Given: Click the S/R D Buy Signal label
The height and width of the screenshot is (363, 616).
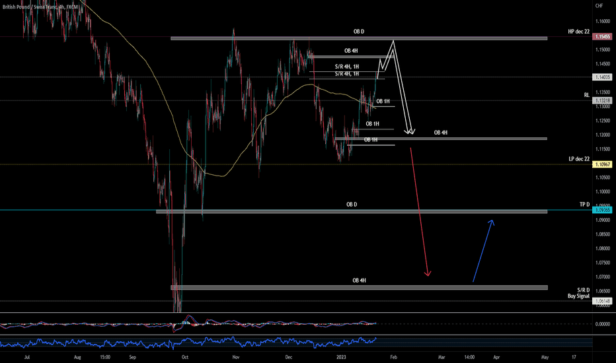Looking at the screenshot, I should pyautogui.click(x=579, y=293).
